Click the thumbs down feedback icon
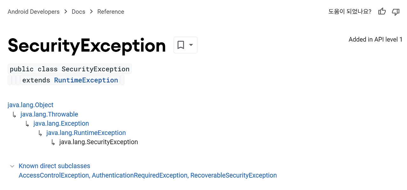 [x=396, y=12]
